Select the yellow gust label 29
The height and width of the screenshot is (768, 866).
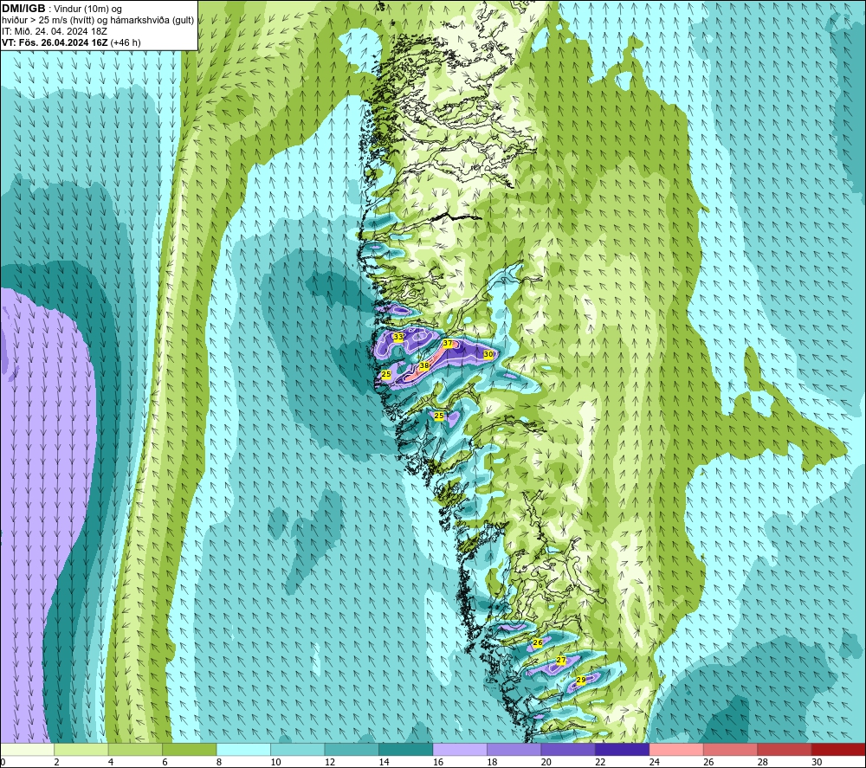[581, 680]
